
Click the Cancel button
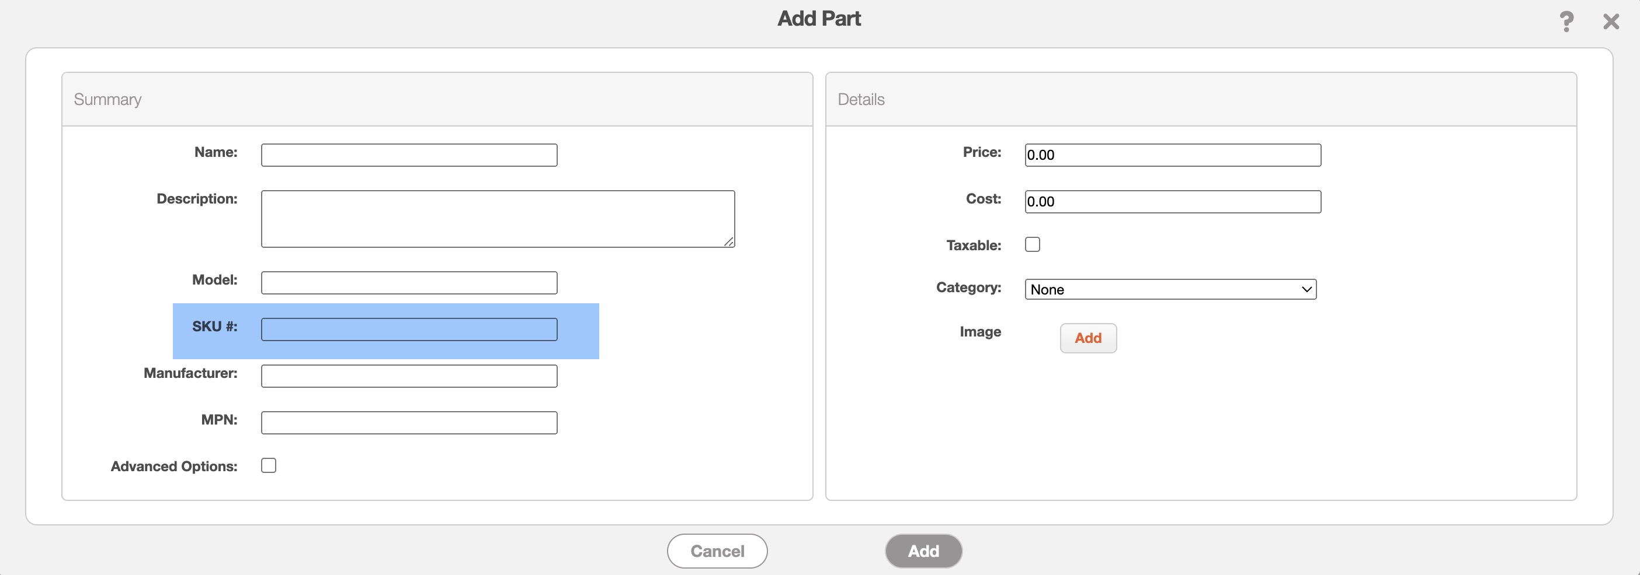(717, 551)
